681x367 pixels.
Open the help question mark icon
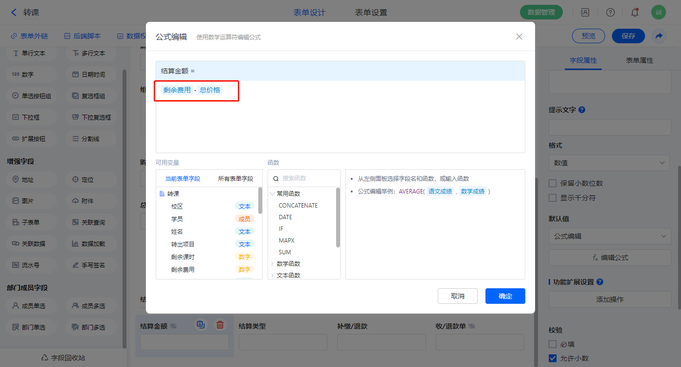[x=610, y=13]
